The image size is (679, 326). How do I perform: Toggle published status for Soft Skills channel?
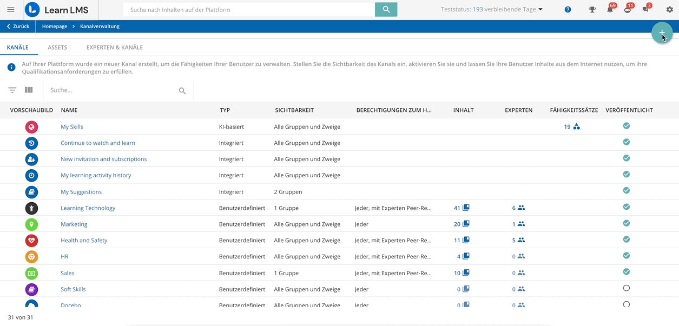(x=626, y=289)
